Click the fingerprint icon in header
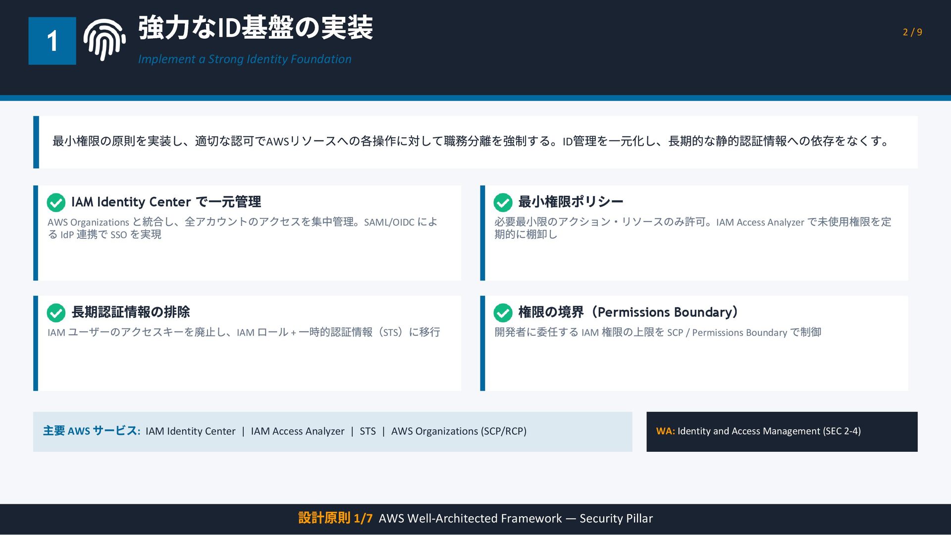 click(105, 40)
